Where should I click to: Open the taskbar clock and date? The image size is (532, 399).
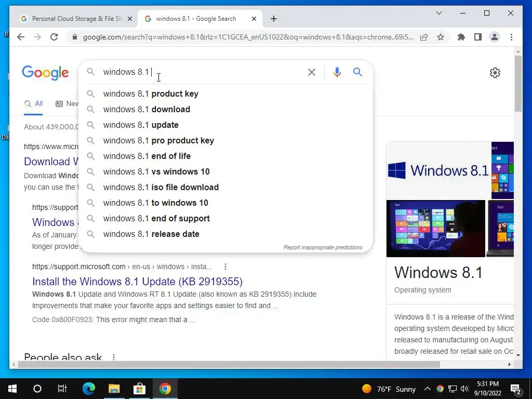(x=487, y=389)
